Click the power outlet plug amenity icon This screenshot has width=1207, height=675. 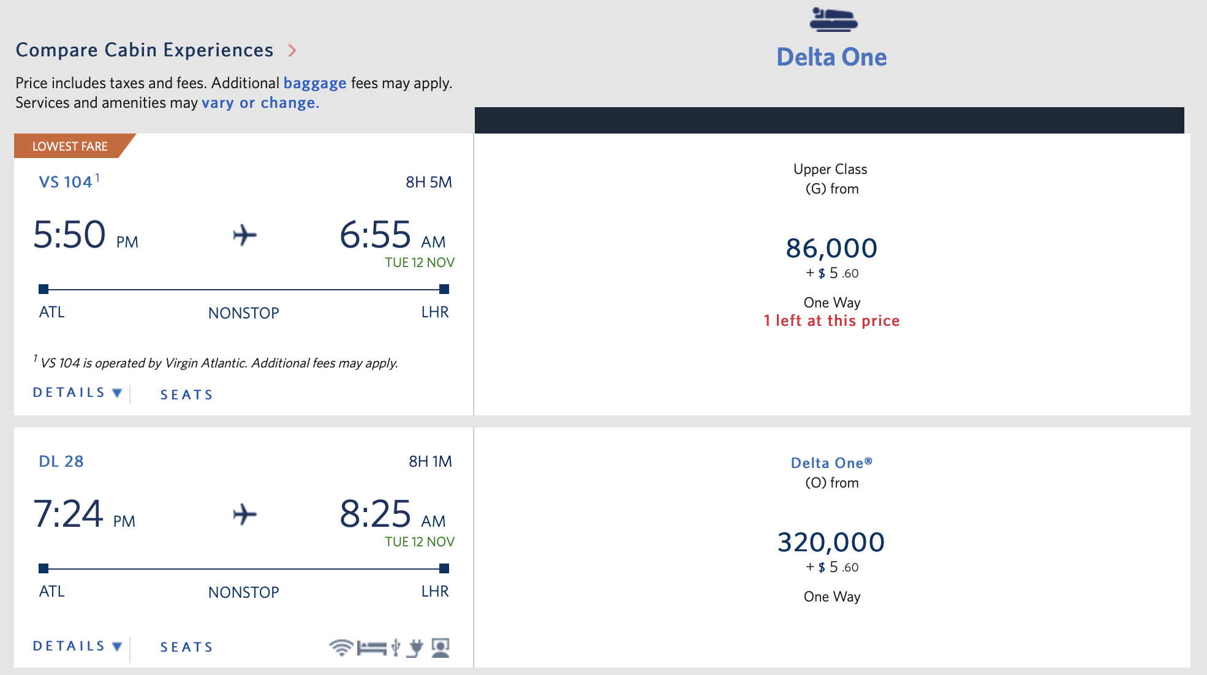point(415,647)
